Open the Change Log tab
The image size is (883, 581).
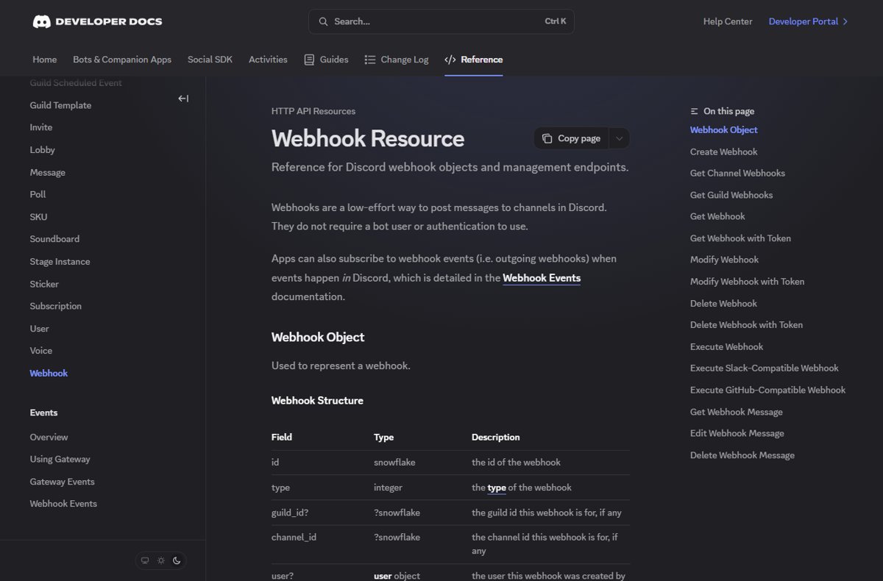coord(397,60)
